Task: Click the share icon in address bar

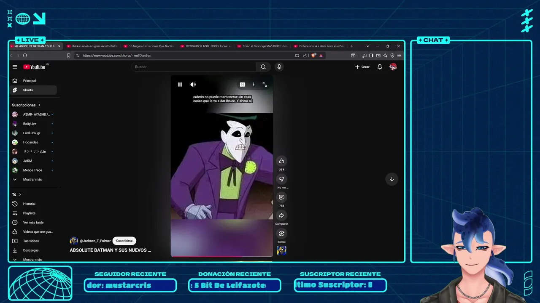Action: coord(305,55)
